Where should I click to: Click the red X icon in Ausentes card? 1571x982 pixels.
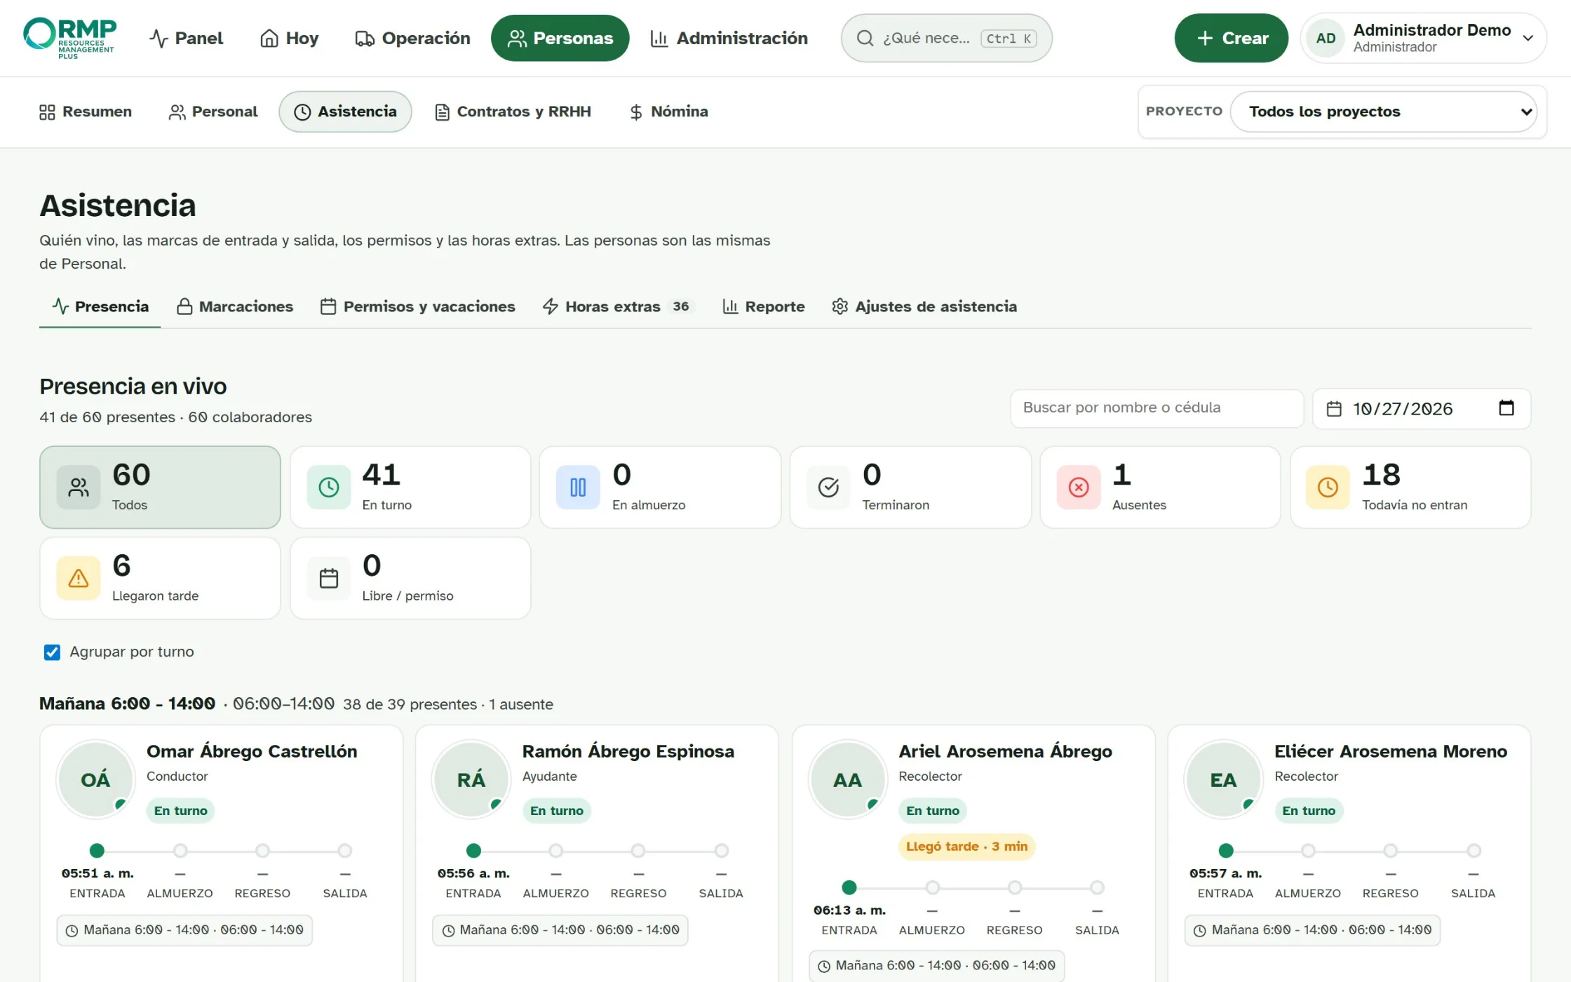(x=1079, y=487)
